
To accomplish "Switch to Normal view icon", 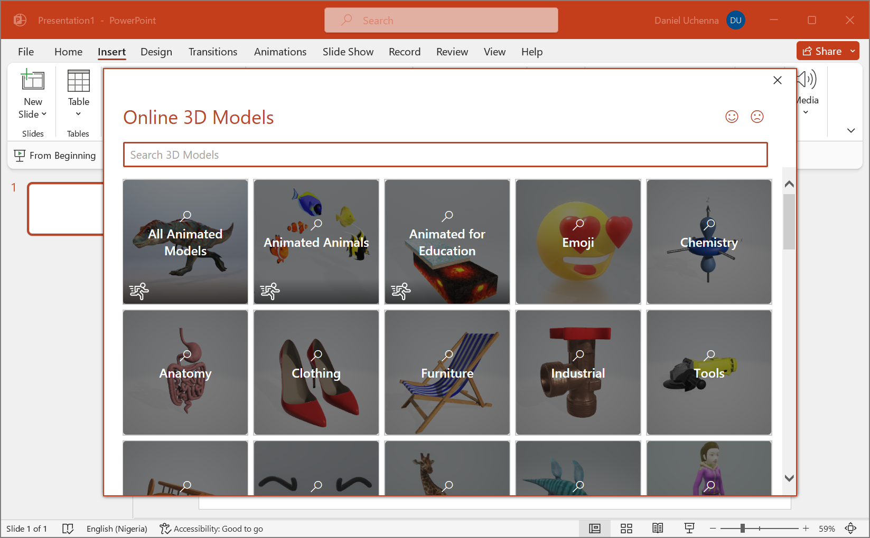I will click(595, 528).
